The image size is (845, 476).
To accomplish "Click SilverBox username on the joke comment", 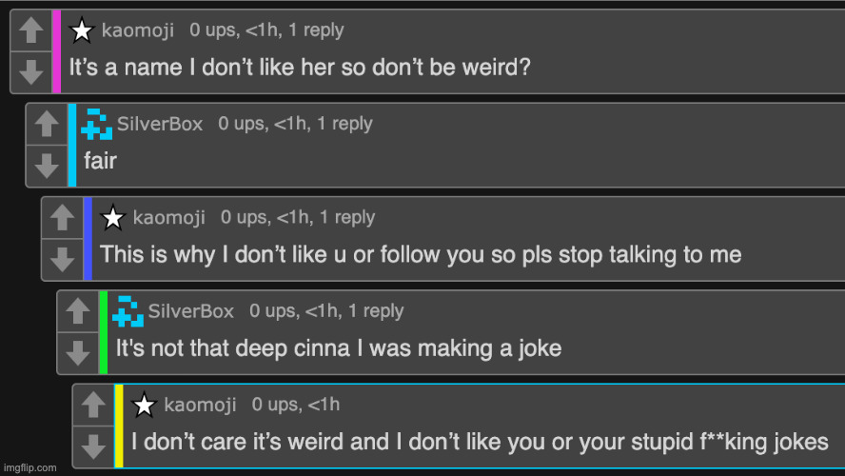I will pyautogui.click(x=191, y=311).
